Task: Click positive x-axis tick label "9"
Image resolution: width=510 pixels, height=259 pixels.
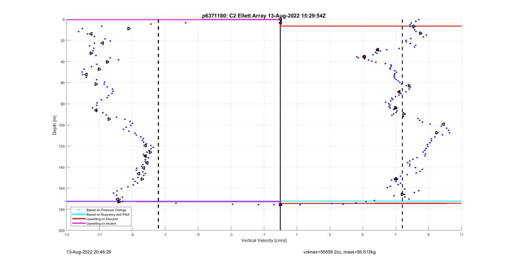Action: pos(428,234)
